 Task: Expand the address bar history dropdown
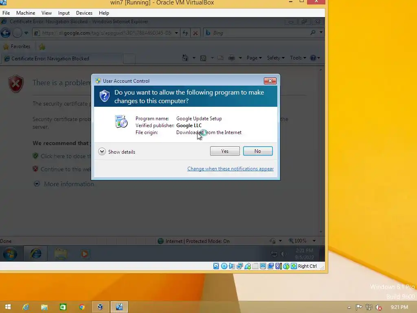coord(176,33)
